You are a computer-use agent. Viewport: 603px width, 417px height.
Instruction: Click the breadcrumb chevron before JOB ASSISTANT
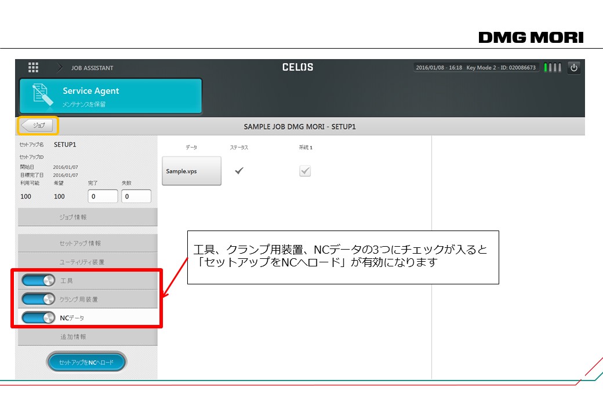click(60, 68)
